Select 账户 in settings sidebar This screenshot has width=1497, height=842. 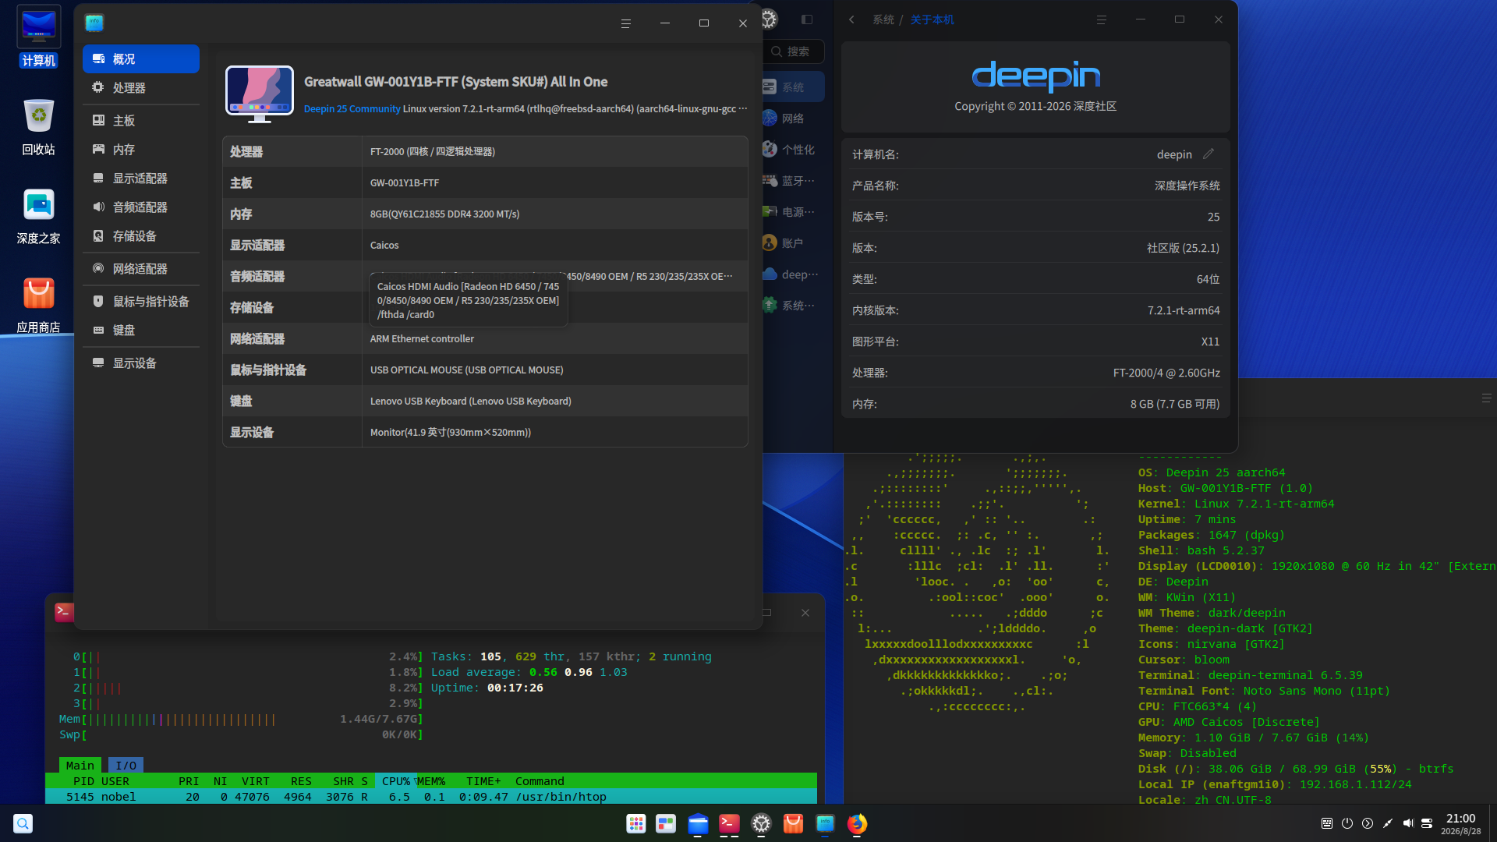792,243
